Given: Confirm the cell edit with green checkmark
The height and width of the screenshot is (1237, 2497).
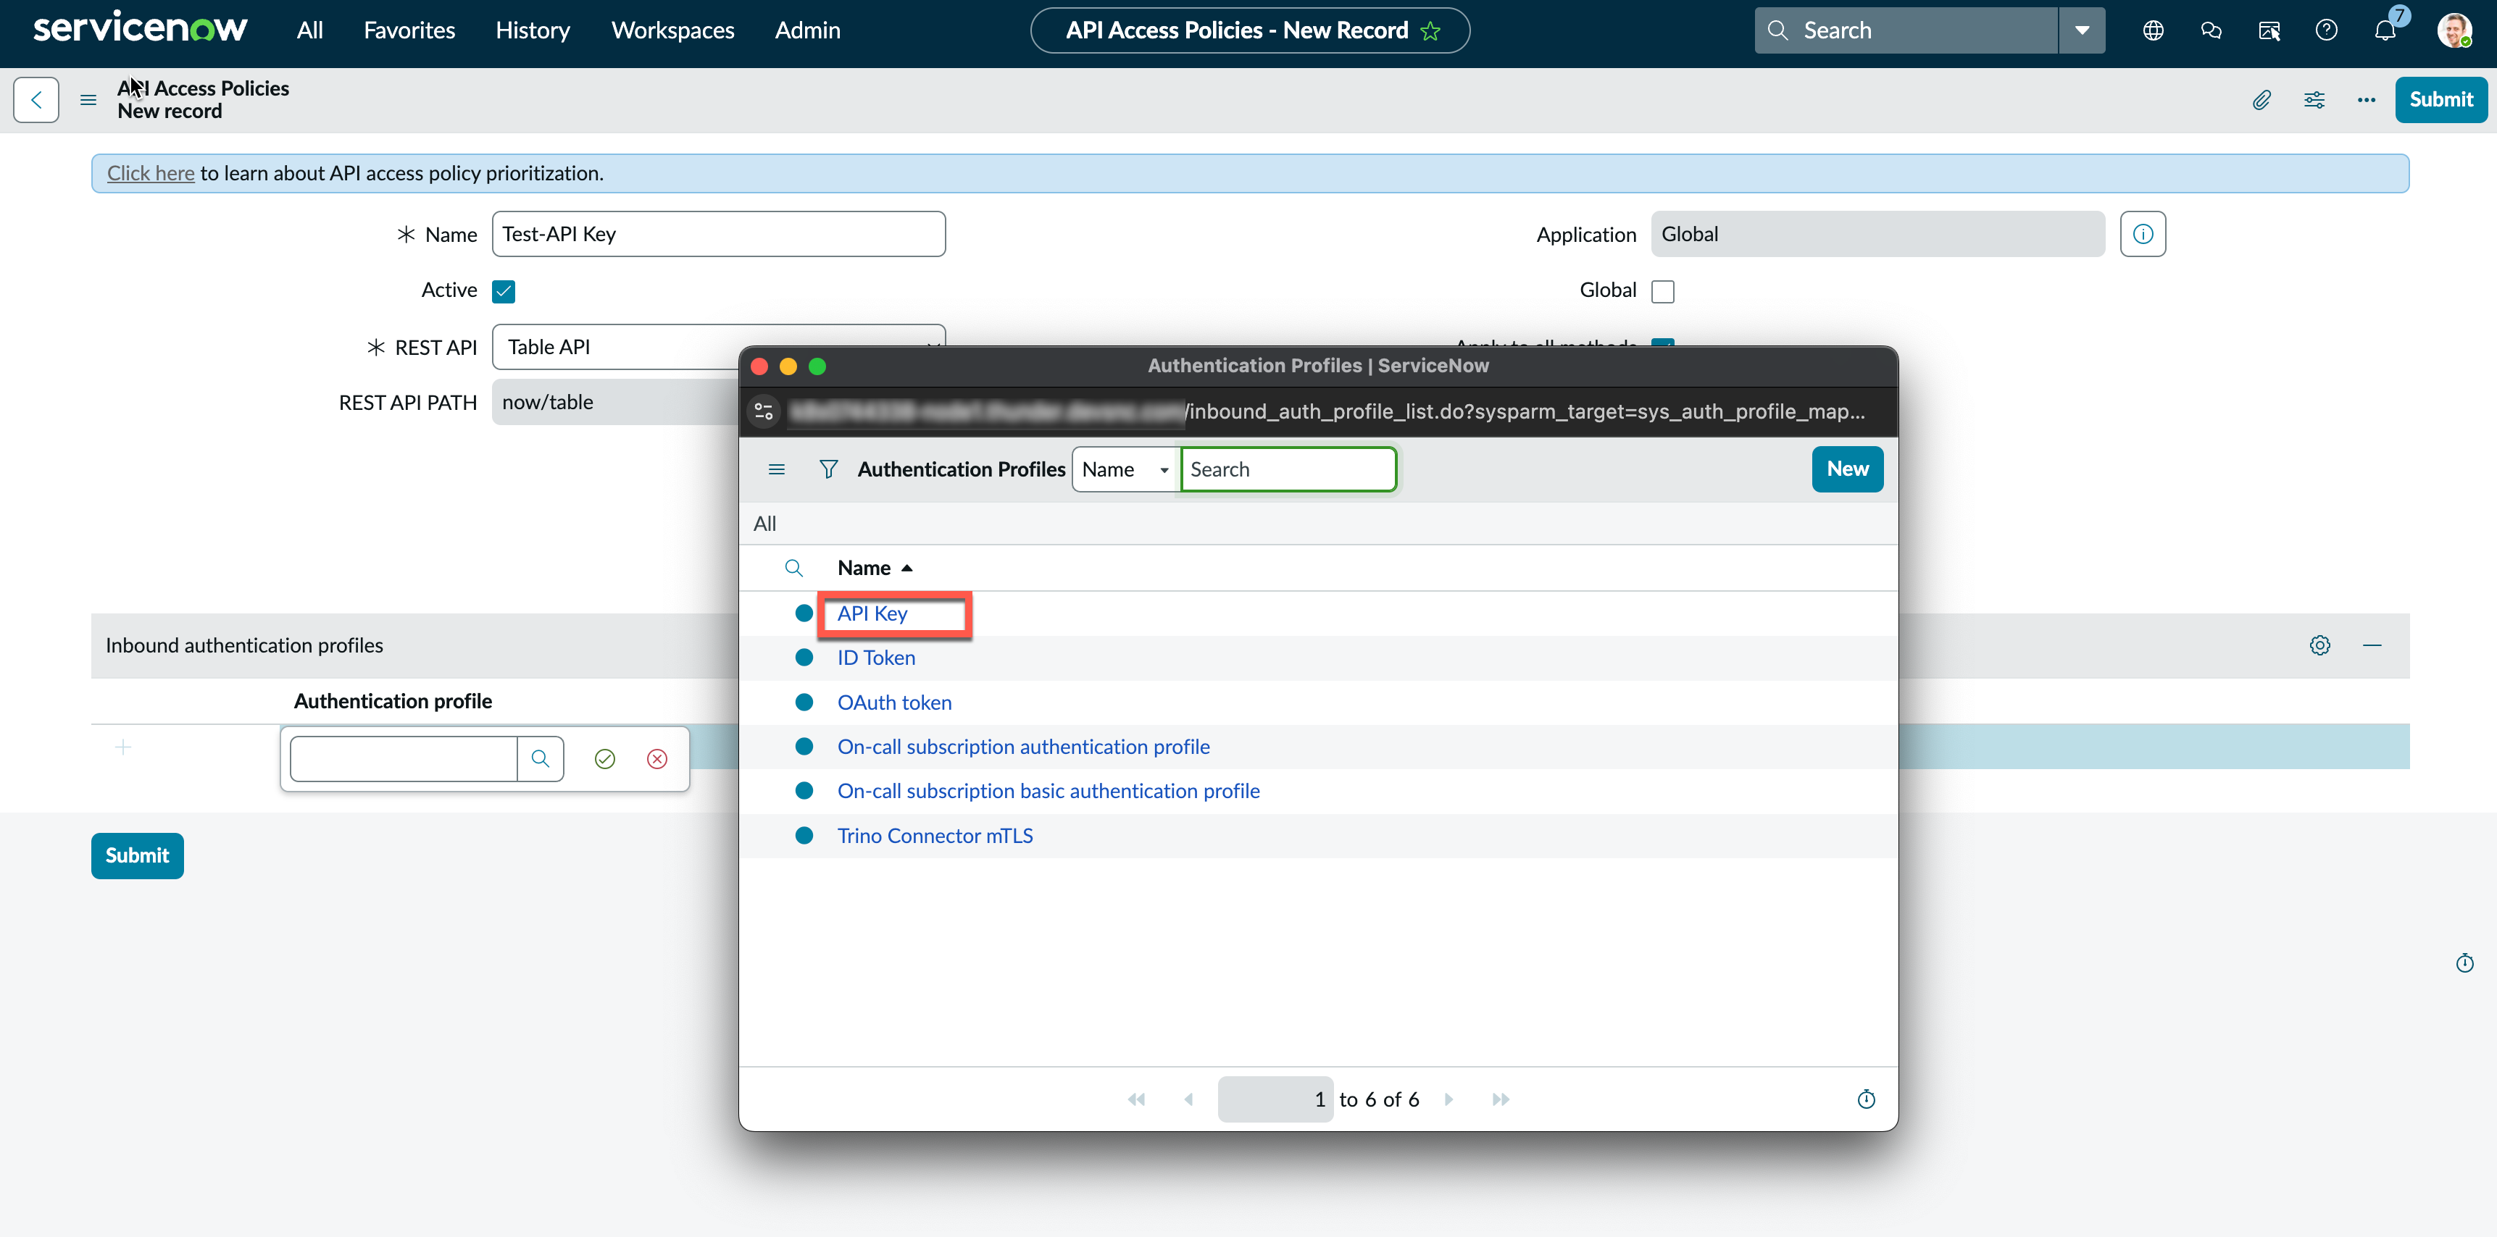Looking at the screenshot, I should 605,758.
